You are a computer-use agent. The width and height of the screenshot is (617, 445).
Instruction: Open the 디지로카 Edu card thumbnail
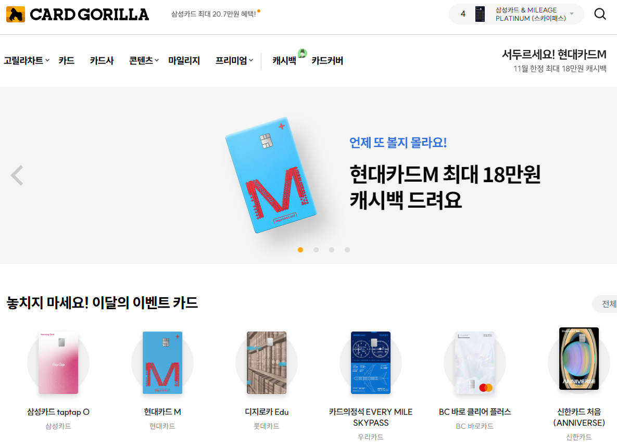(267, 363)
